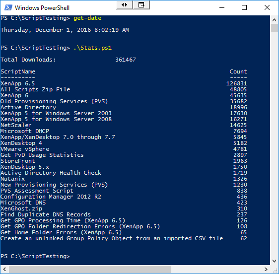Click the horizontal scrollbar right arrow

click(266, 269)
